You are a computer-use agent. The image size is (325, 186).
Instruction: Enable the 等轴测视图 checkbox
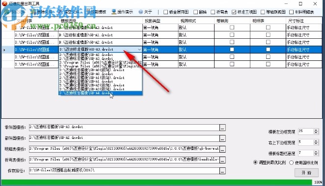(263, 12)
